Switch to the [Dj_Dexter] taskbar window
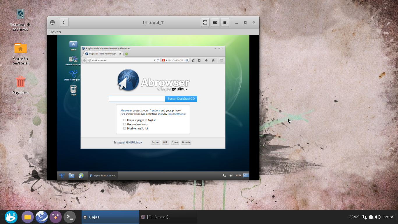Screen dimensions: 398x224 click(168, 217)
